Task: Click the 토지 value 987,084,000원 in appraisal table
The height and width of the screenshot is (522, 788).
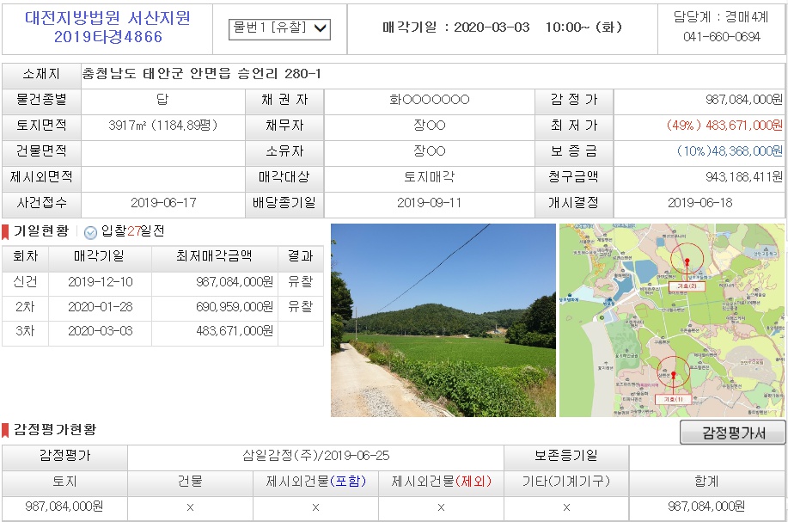Action: coord(64,507)
